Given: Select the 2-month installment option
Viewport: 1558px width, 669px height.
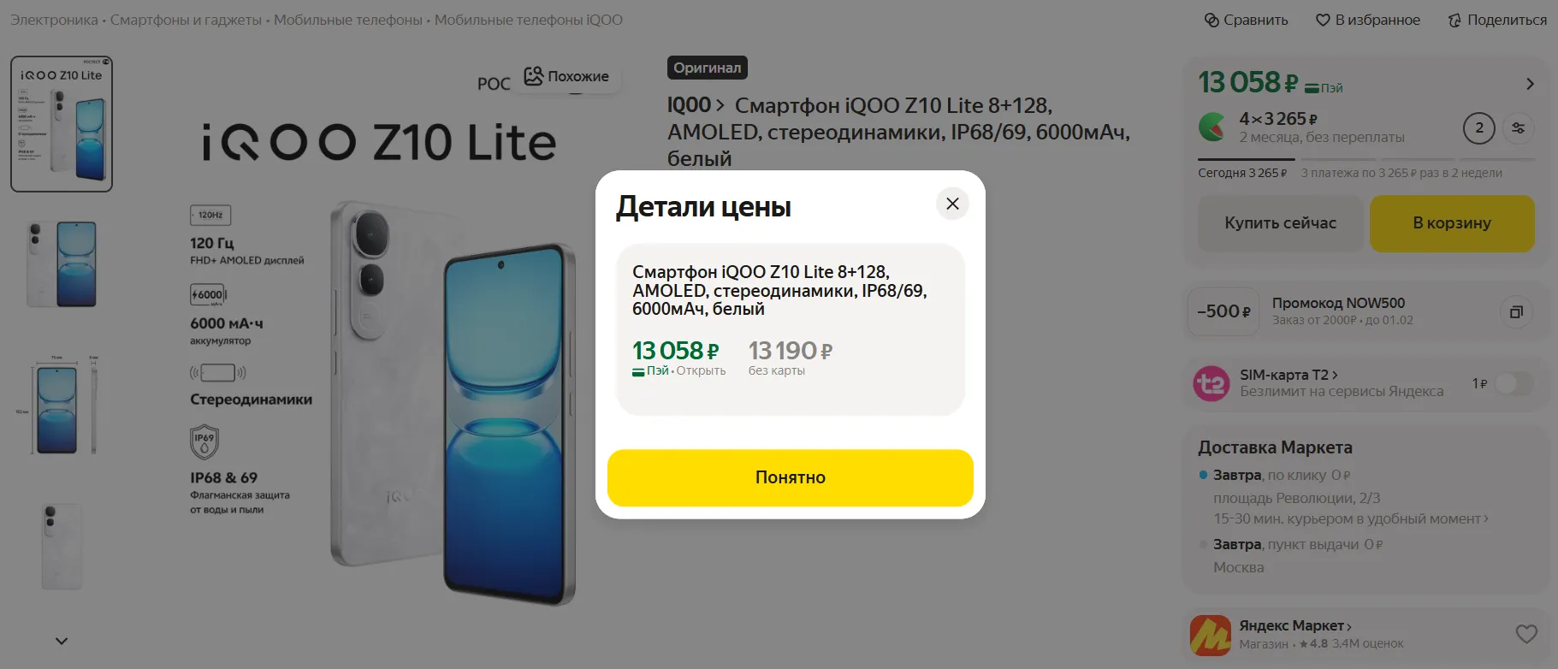Looking at the screenshot, I should click(x=1478, y=128).
